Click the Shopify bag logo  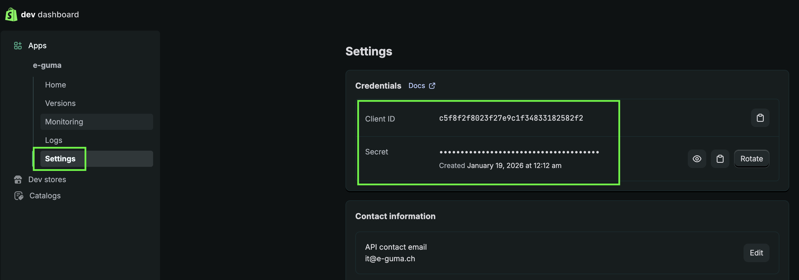11,14
